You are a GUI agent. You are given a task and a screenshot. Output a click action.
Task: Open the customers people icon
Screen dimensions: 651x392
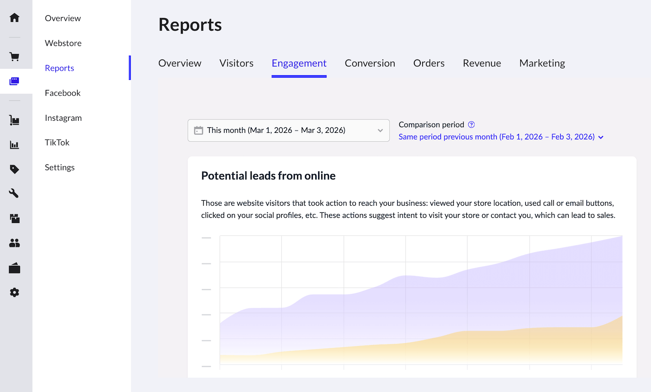pos(14,242)
